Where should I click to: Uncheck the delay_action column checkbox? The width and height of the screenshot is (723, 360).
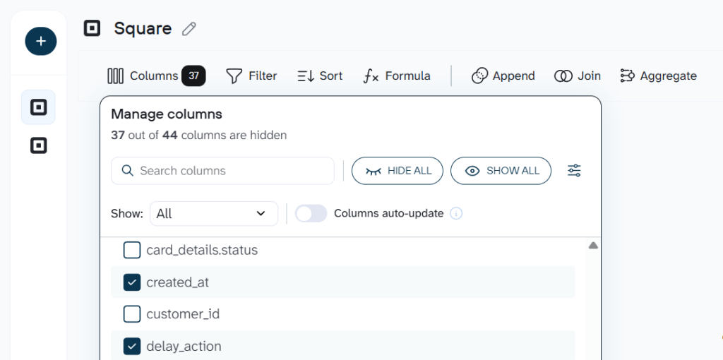(132, 346)
